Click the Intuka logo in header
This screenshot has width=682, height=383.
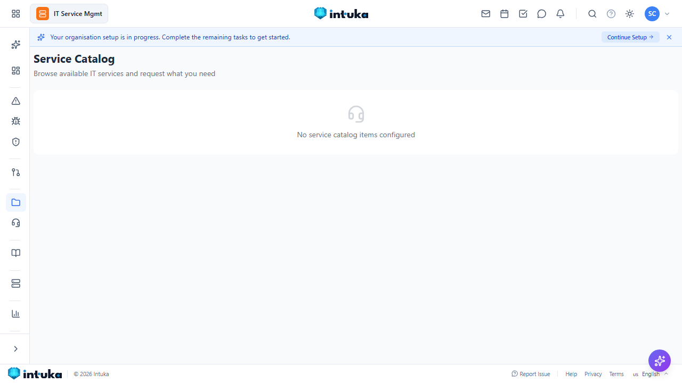click(x=341, y=14)
